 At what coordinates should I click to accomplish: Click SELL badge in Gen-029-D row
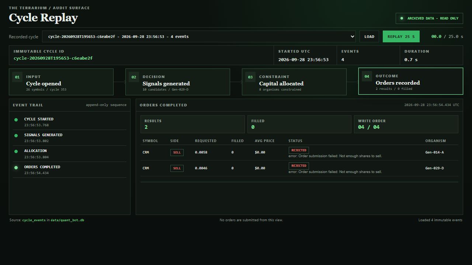coord(177,168)
